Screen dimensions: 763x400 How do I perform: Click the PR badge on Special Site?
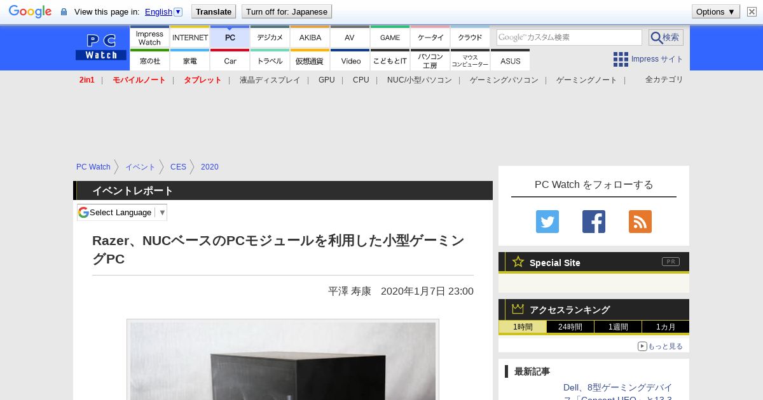pyautogui.click(x=670, y=262)
